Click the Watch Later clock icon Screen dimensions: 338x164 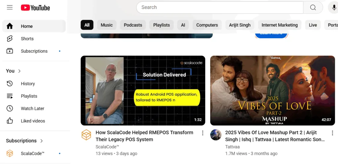(10, 108)
